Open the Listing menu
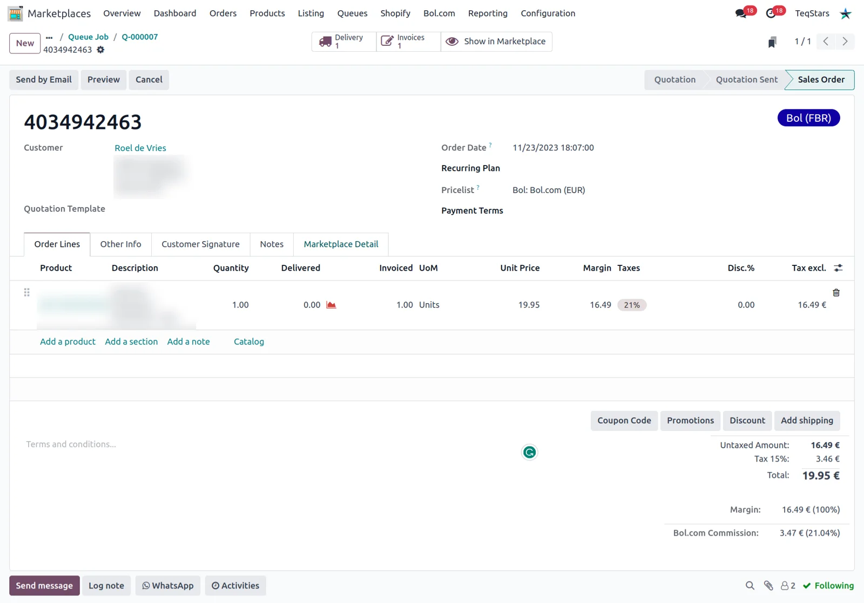Viewport: 864px width, 603px height. (311, 13)
